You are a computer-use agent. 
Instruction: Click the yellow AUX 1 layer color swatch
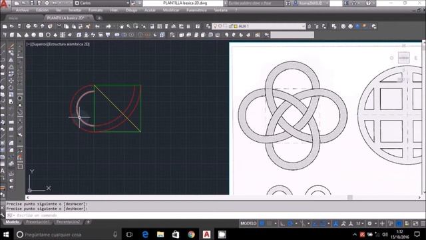[236, 27]
